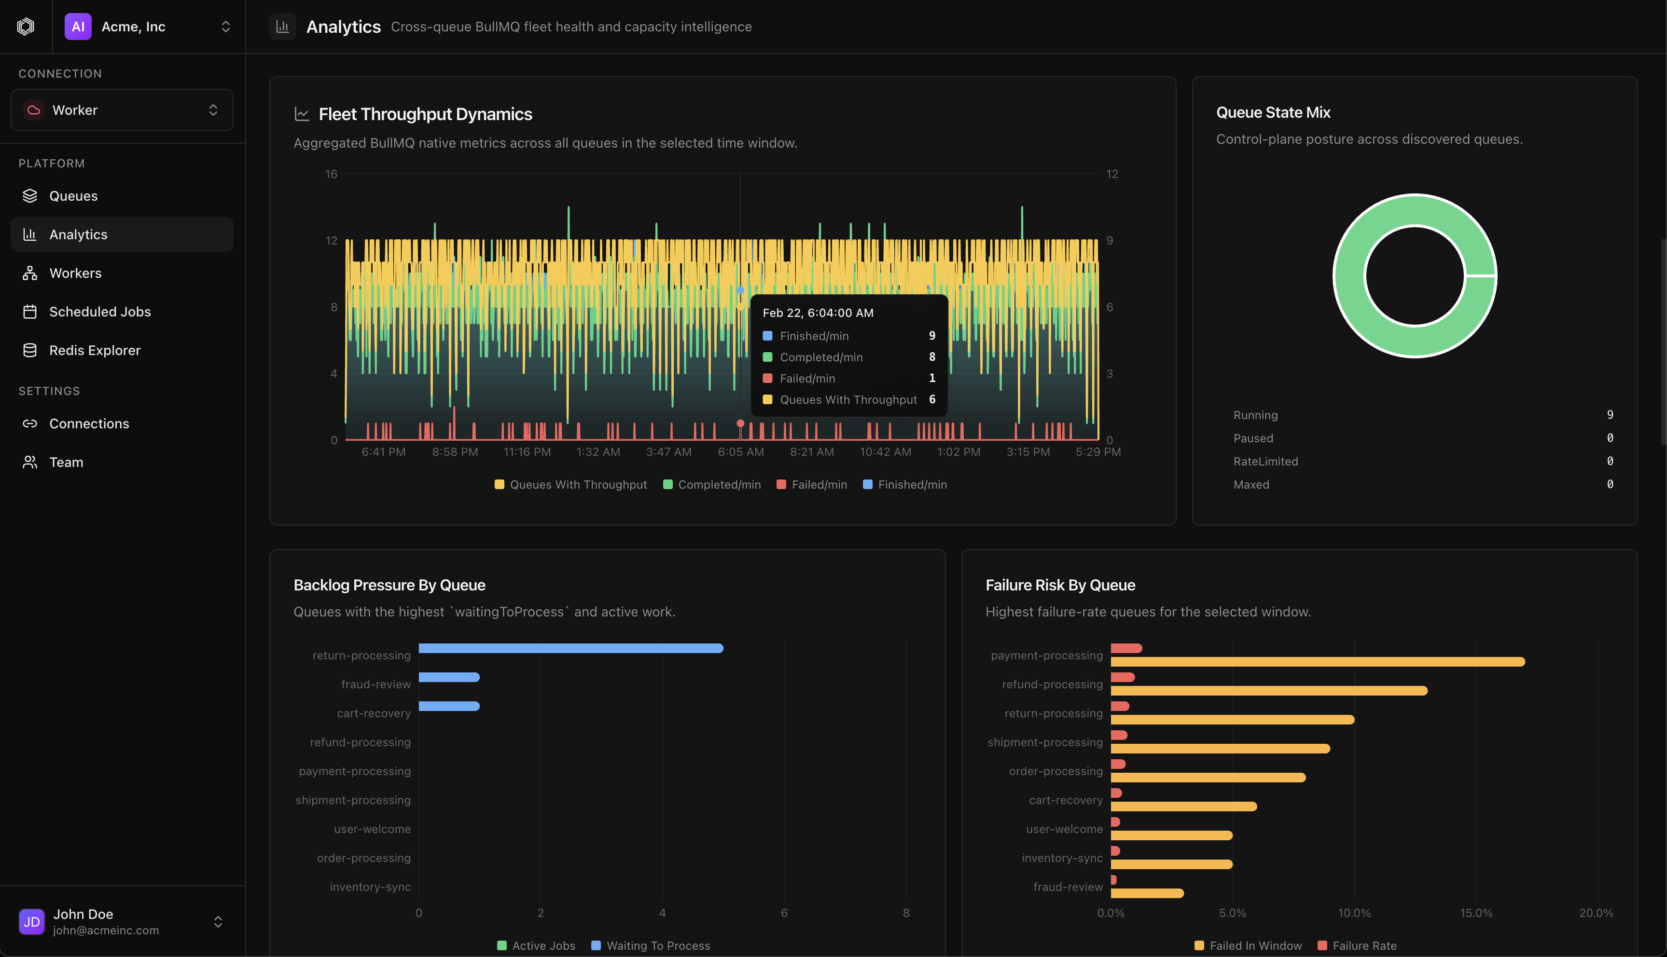
Task: Click the return-processing backlog bar
Action: coord(571,648)
